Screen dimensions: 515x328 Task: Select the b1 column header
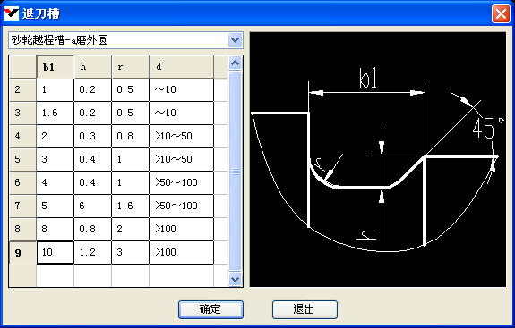click(x=56, y=67)
